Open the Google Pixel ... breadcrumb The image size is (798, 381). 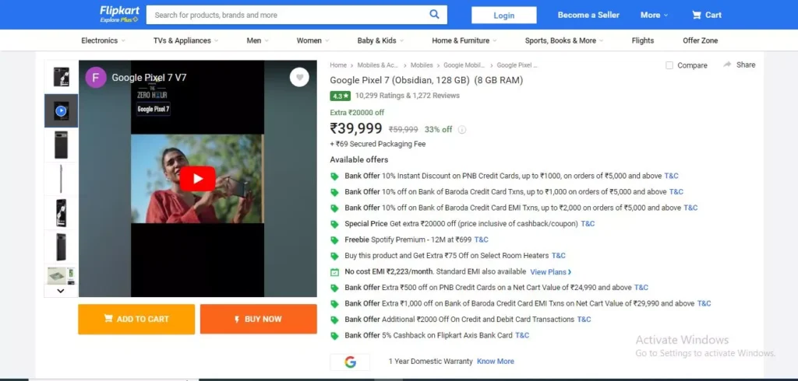pos(517,65)
